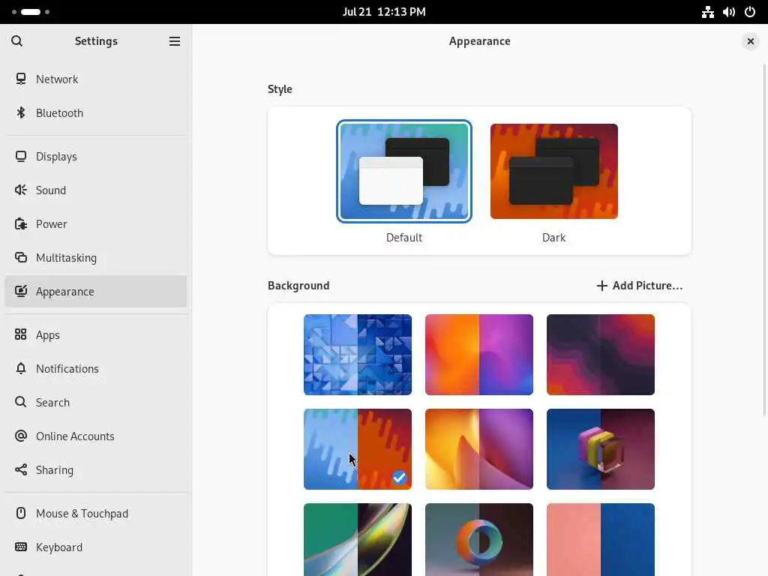Open Bluetooth settings panel
This screenshot has width=768, height=576.
click(x=96, y=112)
